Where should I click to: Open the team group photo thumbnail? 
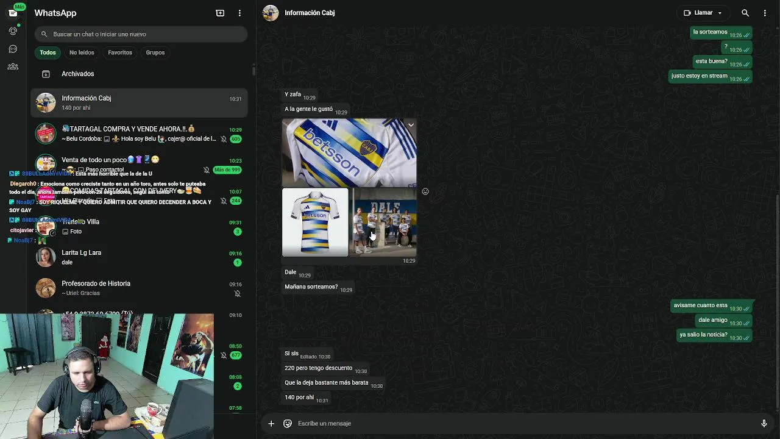(383, 222)
